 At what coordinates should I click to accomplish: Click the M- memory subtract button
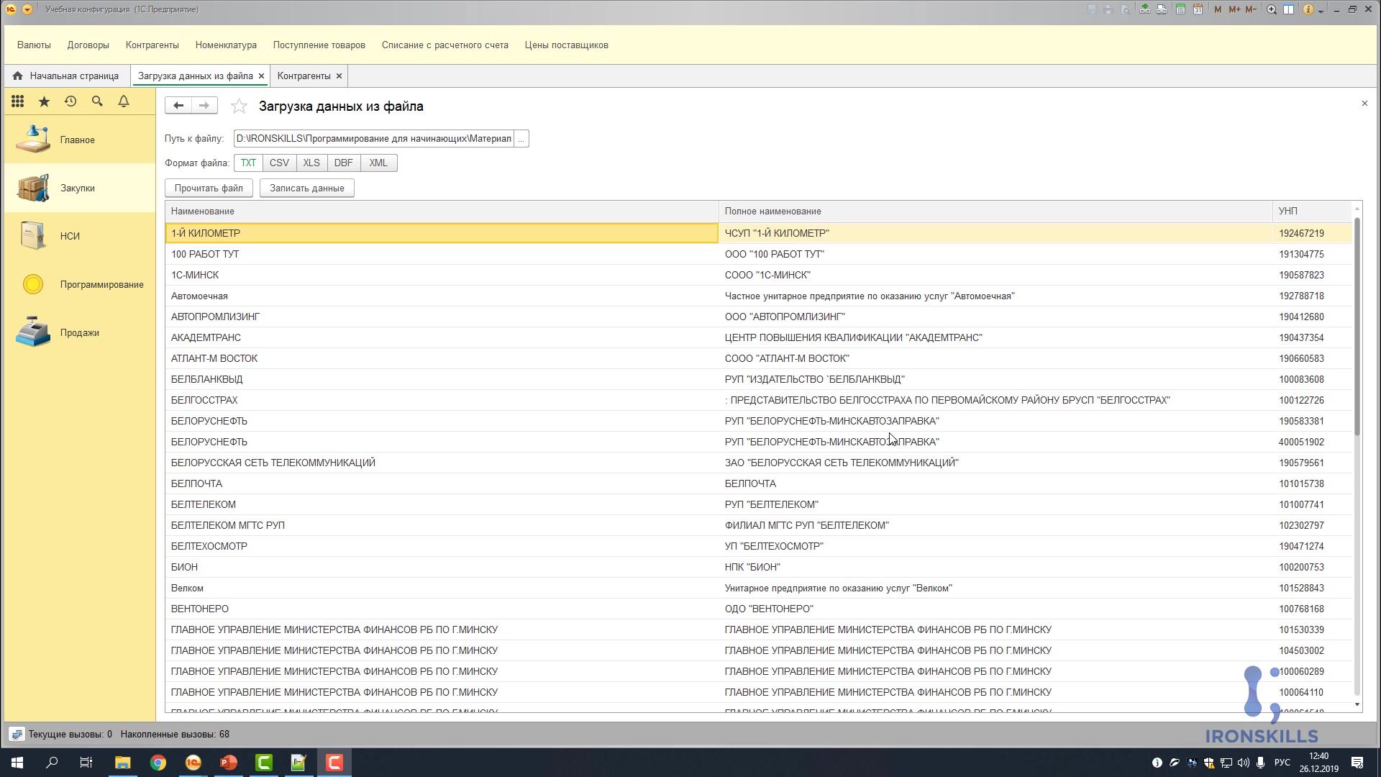point(1251,9)
